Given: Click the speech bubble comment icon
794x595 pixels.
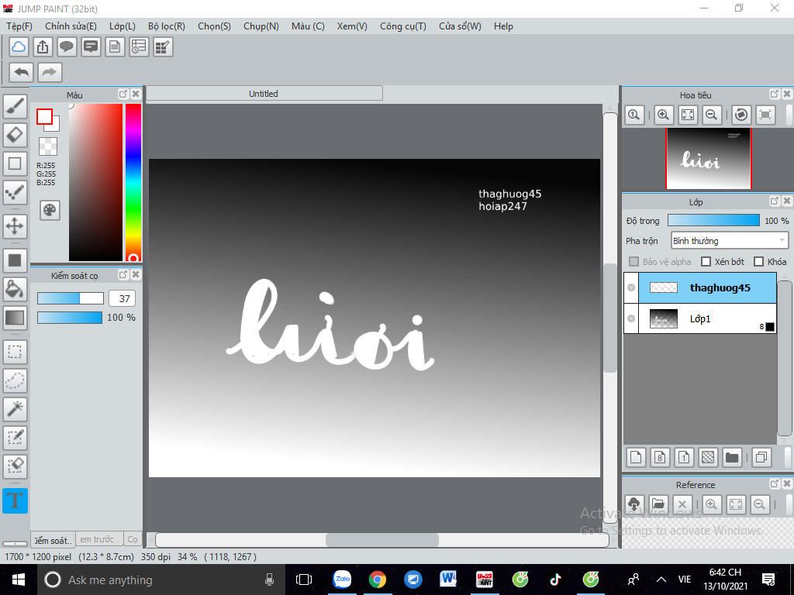Looking at the screenshot, I should click(67, 47).
